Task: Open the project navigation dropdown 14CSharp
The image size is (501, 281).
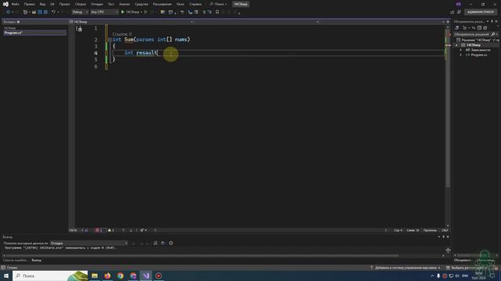Action: coord(131,22)
